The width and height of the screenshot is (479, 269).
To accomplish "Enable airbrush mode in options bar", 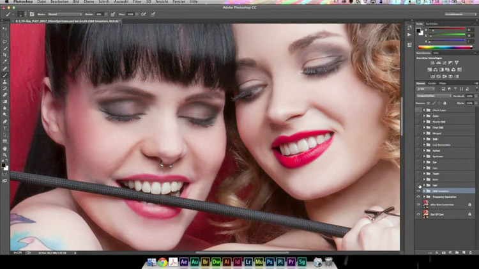I will (x=143, y=14).
